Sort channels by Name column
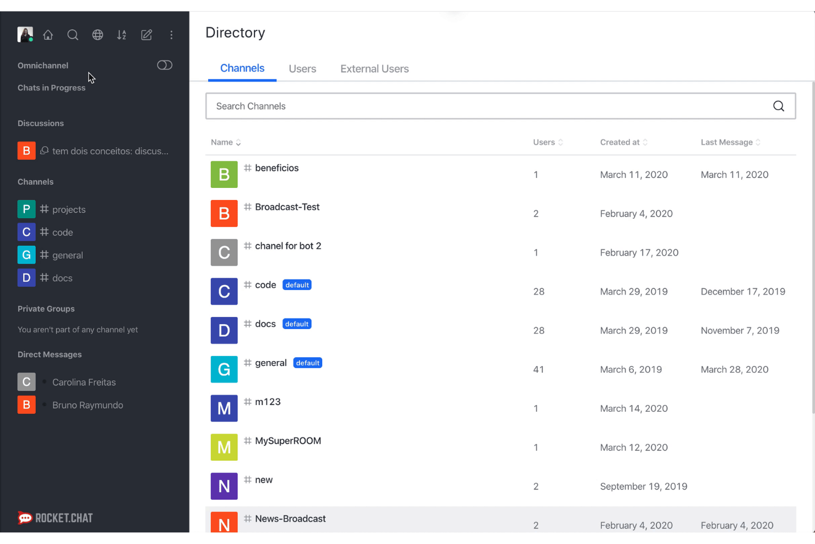This screenshot has height=544, width=815. 226,142
